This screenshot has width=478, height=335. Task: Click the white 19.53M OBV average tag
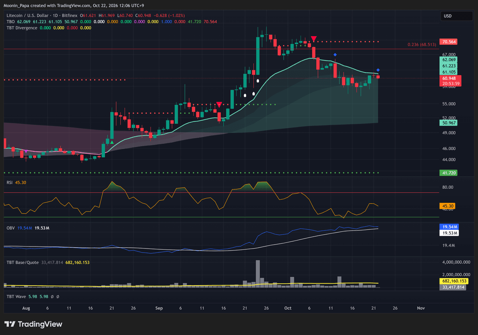coord(449,232)
